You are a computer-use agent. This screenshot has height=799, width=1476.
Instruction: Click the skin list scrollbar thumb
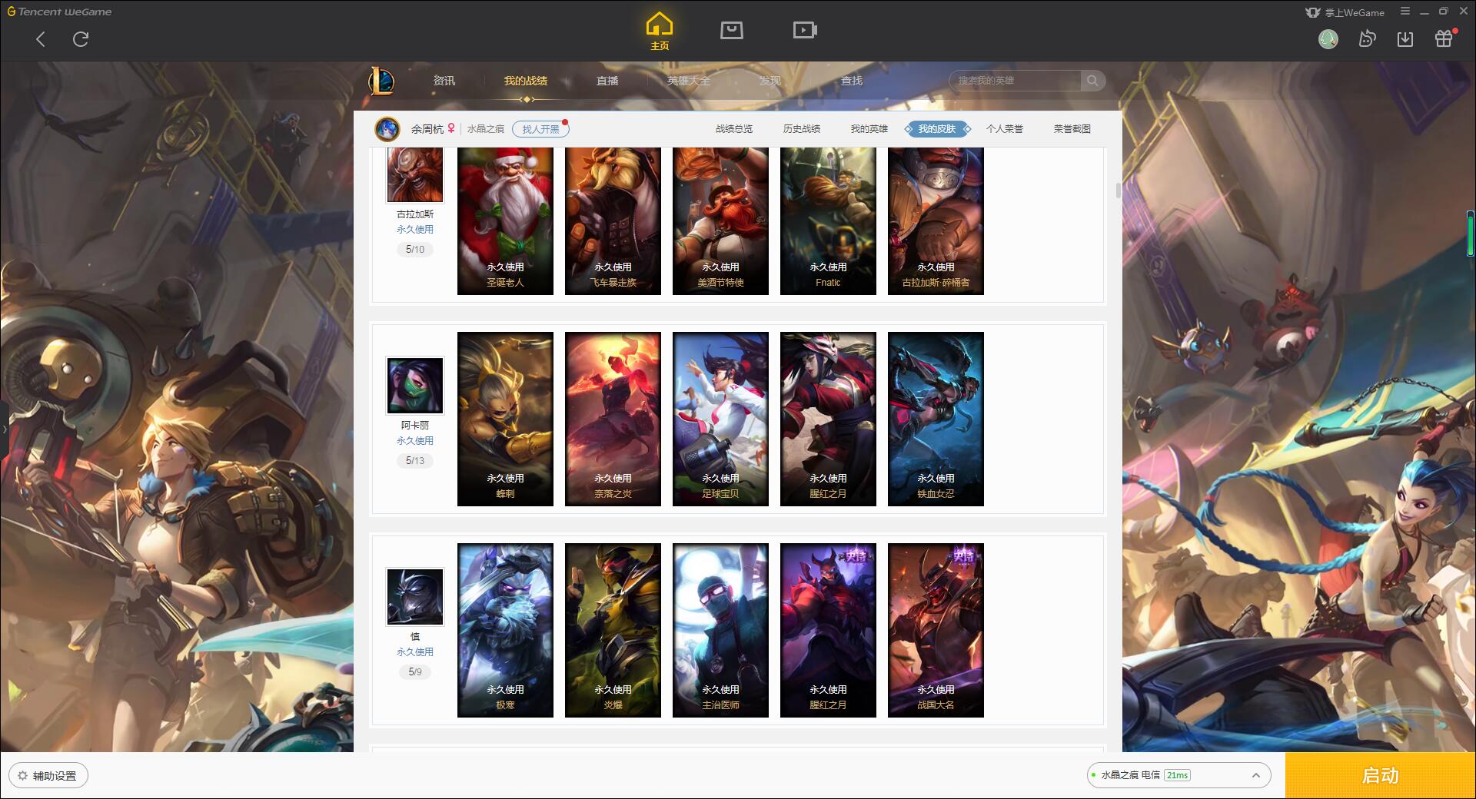pyautogui.click(x=1118, y=191)
